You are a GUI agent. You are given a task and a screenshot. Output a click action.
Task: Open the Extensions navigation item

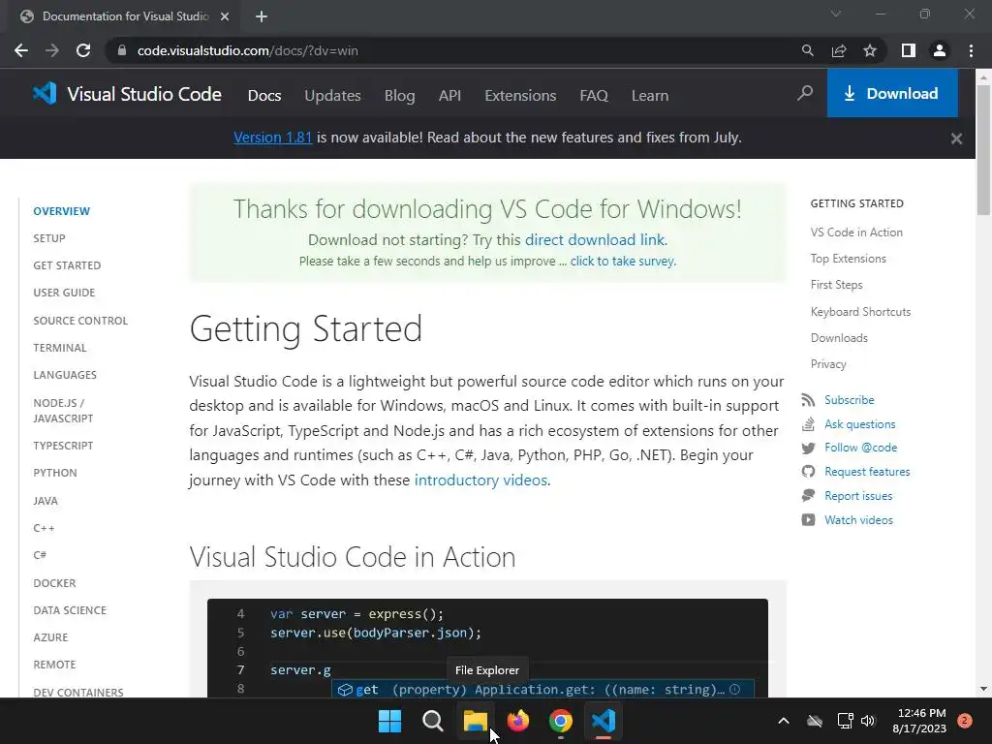click(520, 96)
